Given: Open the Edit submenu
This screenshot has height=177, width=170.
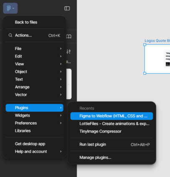Looking at the screenshot, I should 34,56.
